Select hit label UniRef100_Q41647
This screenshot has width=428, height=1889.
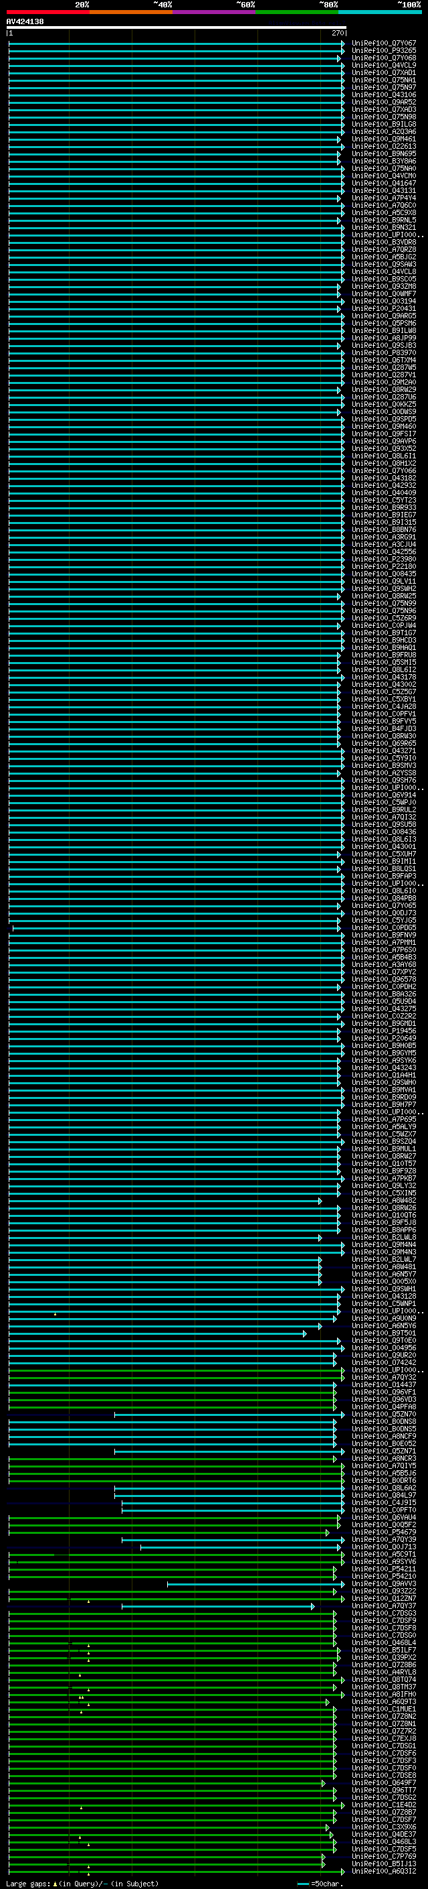click(383, 184)
